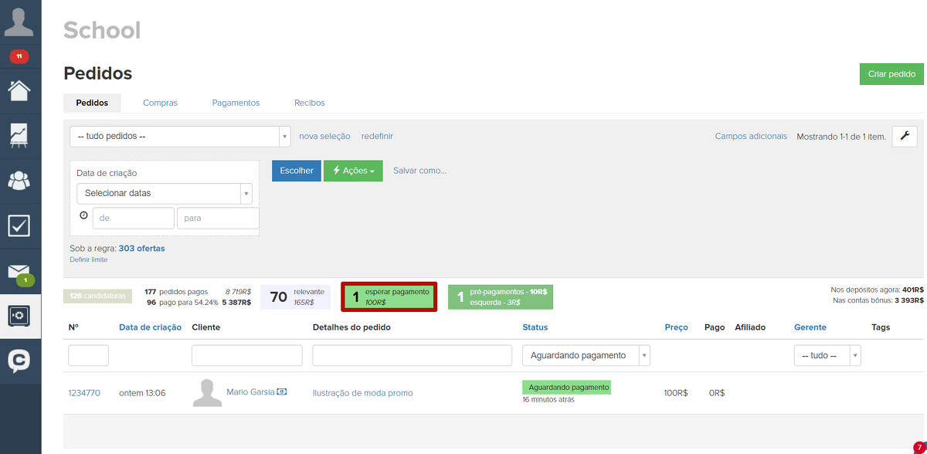
Task: Open the analytics chart sidebar icon
Action: (19, 136)
